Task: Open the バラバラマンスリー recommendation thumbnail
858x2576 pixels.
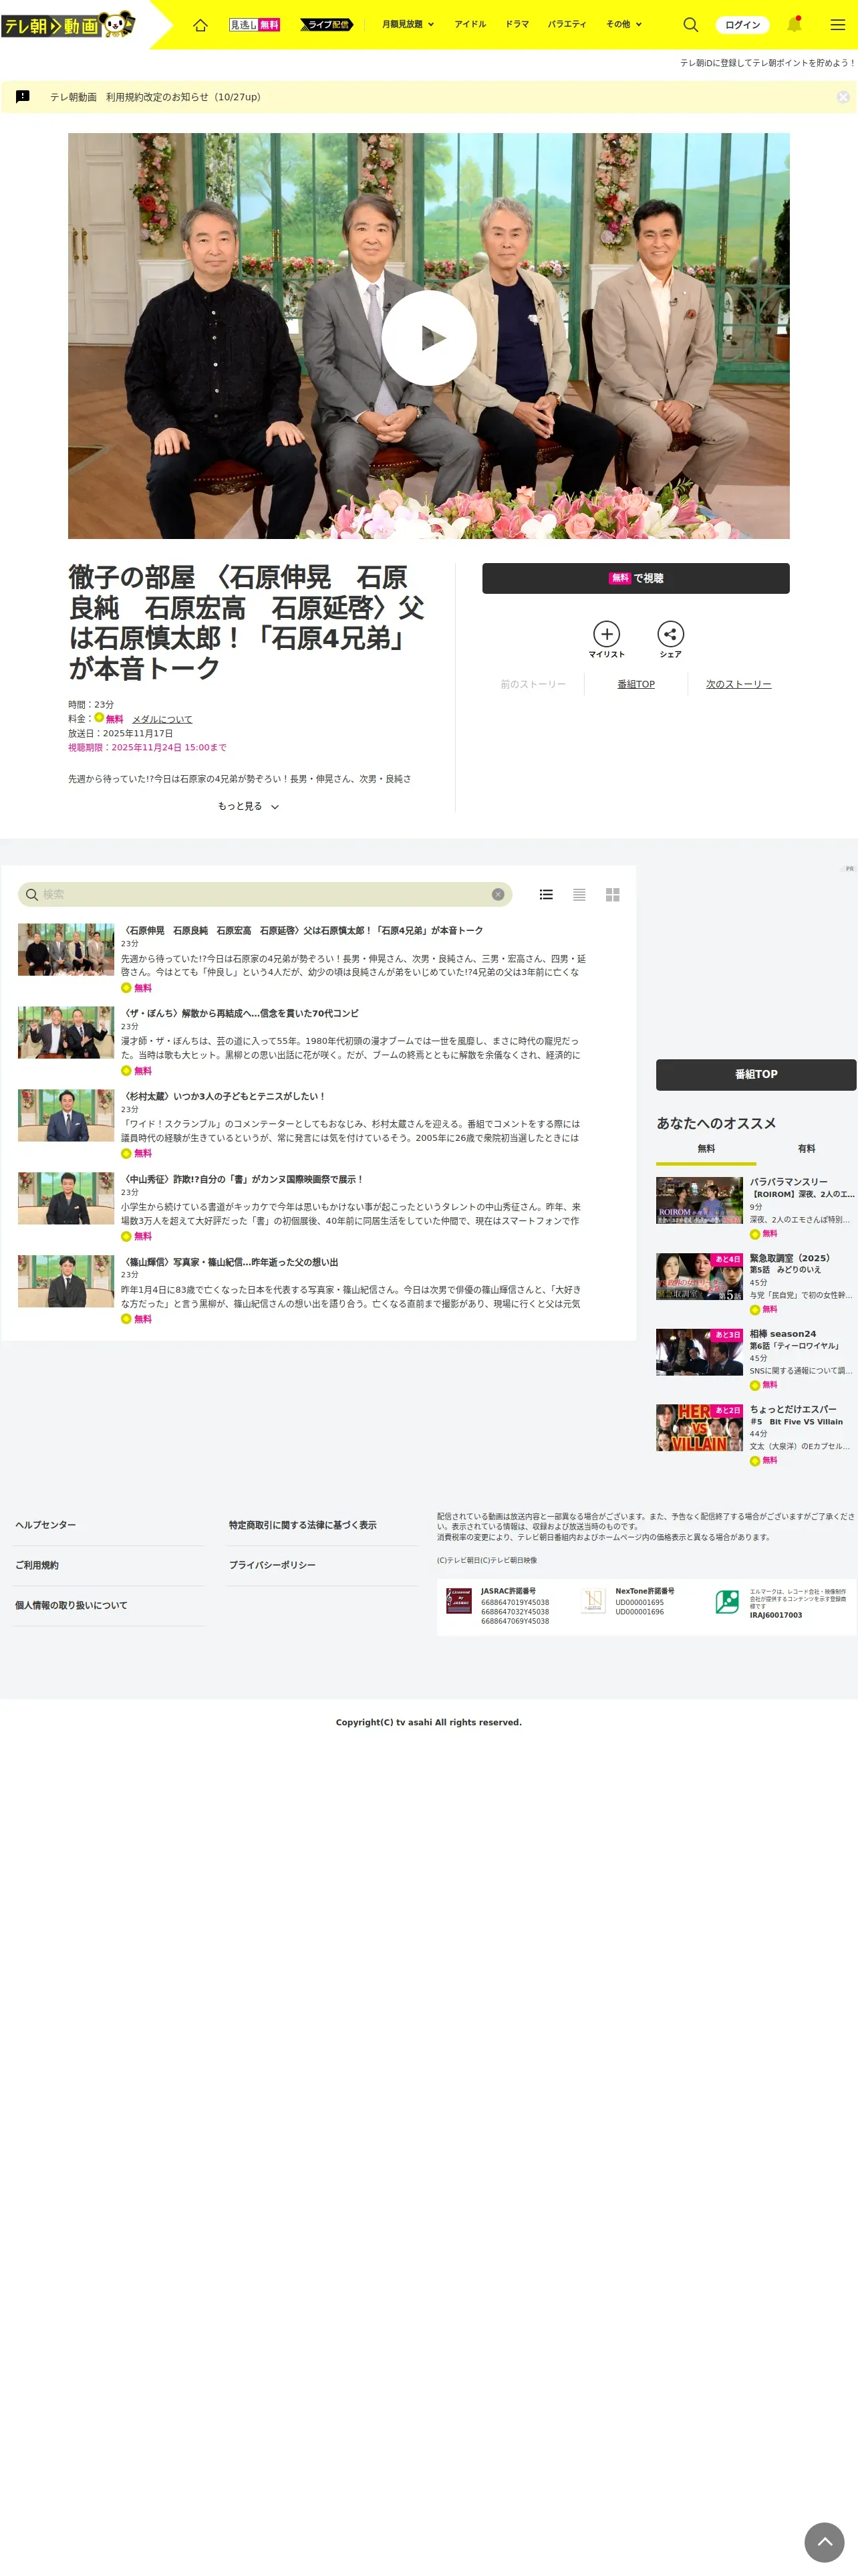Action: [x=699, y=1200]
